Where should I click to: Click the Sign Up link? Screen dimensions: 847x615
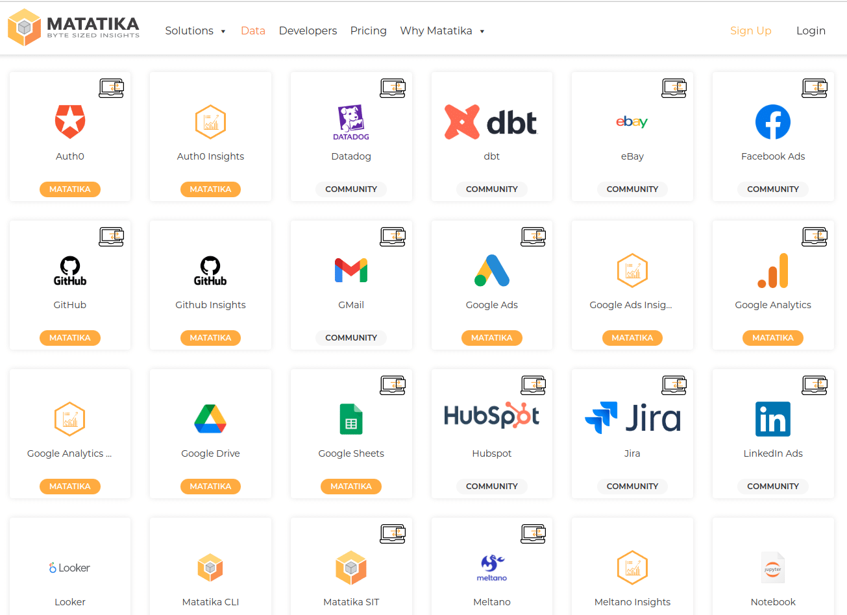point(750,30)
